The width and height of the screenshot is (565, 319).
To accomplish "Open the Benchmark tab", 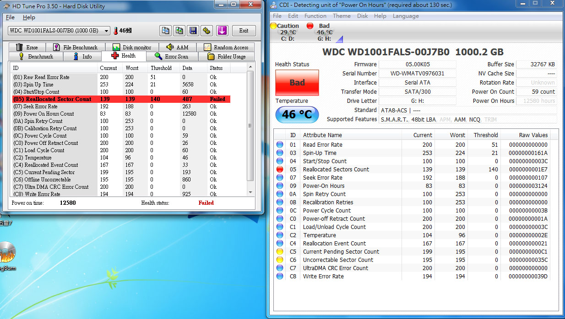I will tap(36, 56).
